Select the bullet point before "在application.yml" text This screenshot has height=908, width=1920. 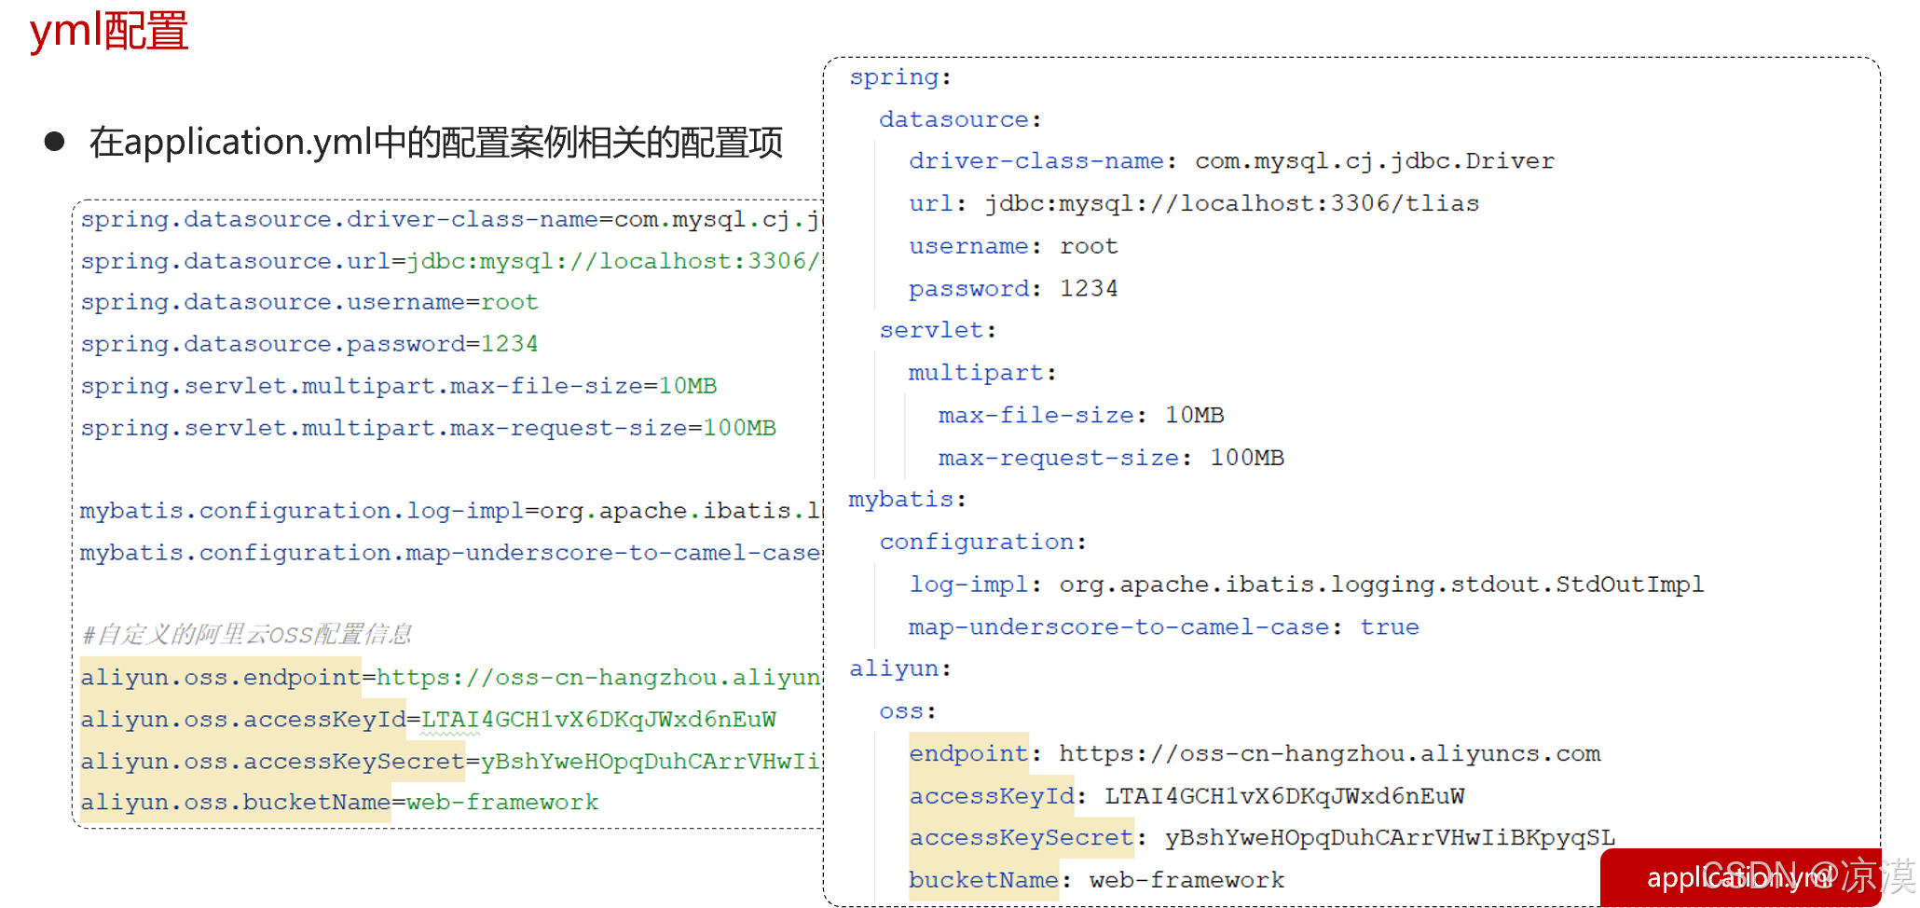click(x=56, y=140)
